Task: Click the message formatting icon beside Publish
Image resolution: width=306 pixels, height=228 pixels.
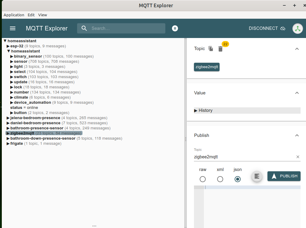Action: pyautogui.click(x=257, y=176)
